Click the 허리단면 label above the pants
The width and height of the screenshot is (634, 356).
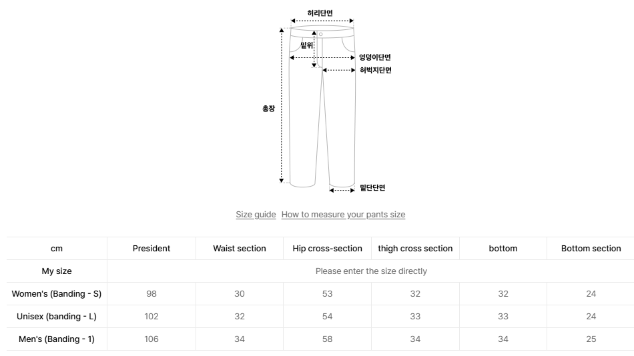(x=320, y=13)
